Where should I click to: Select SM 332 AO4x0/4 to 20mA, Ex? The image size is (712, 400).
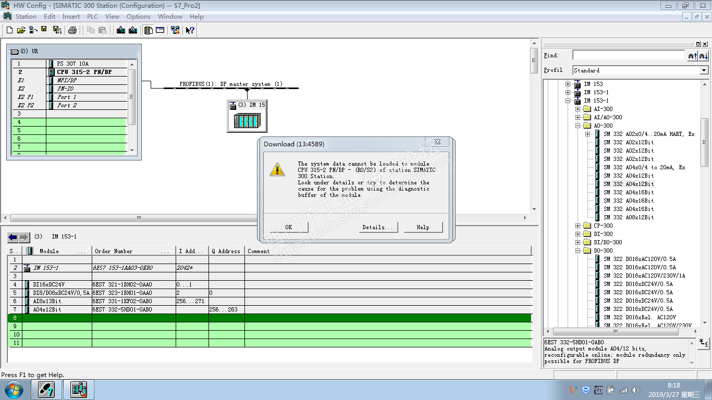coord(644,167)
